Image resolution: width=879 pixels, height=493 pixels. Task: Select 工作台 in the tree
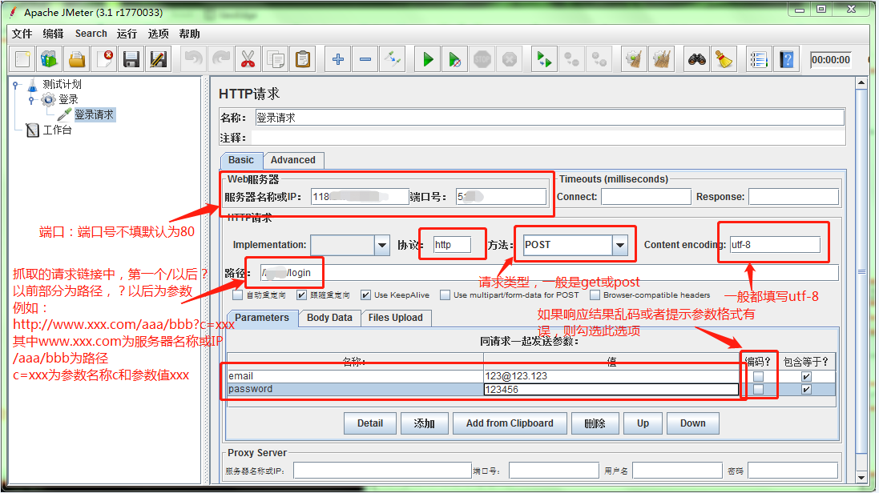click(57, 130)
